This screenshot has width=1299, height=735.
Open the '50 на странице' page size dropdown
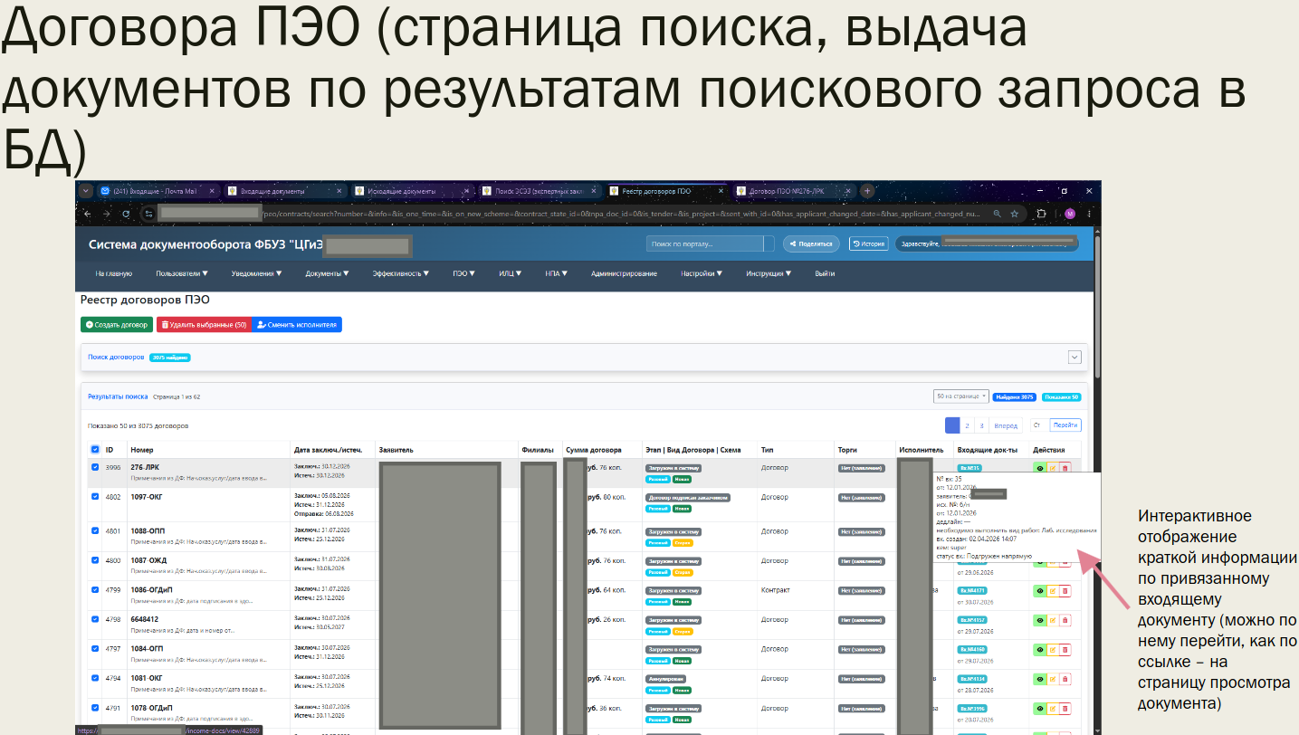click(x=960, y=396)
